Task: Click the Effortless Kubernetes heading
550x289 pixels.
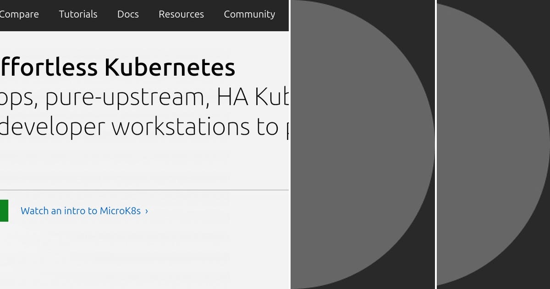Action: point(118,67)
